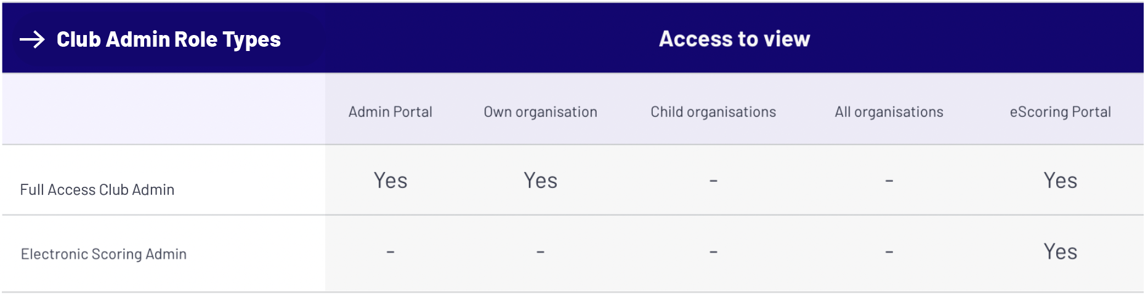1148x295 pixels.
Task: Select the eScoring Portal column header
Action: pyautogui.click(x=1060, y=112)
